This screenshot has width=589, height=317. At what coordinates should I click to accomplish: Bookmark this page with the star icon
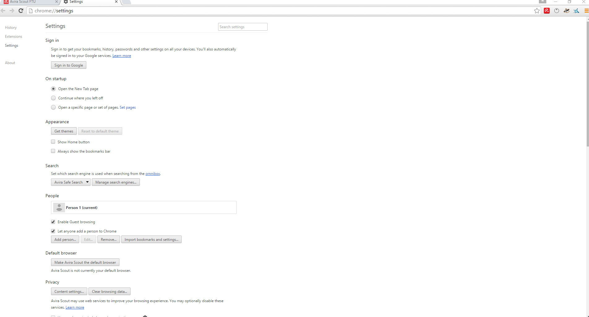click(537, 11)
